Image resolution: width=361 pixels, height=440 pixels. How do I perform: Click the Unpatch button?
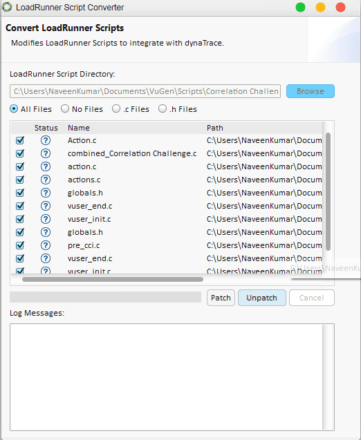point(262,298)
